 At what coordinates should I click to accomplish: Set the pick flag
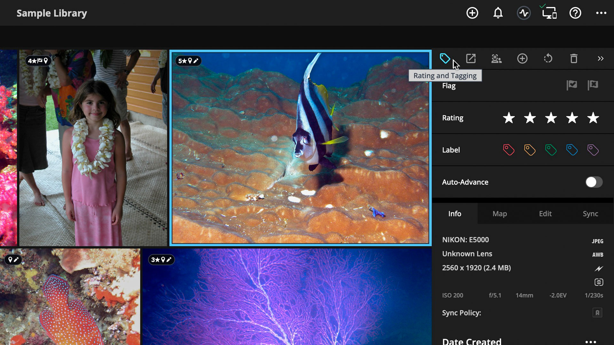pyautogui.click(x=572, y=85)
